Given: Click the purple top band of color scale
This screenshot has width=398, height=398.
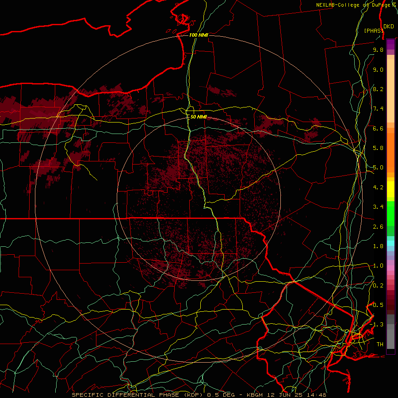Looking at the screenshot, I should [x=390, y=44].
